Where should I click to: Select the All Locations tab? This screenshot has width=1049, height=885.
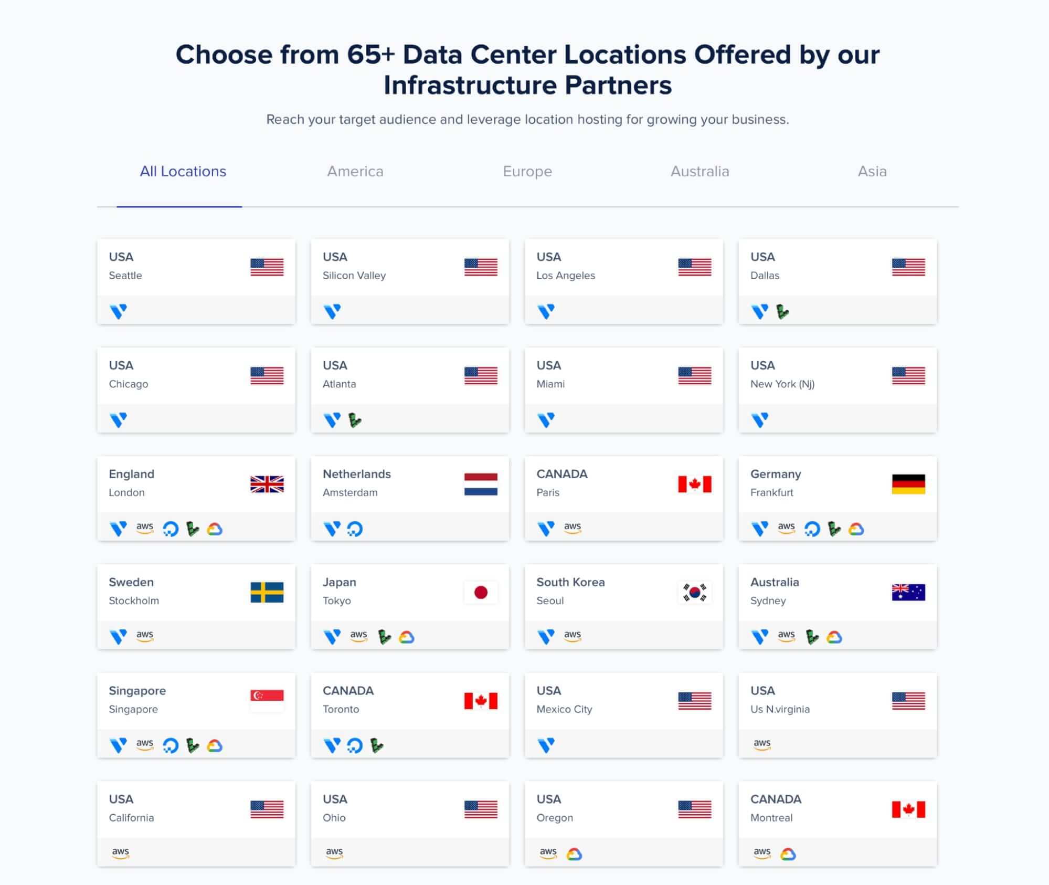183,172
